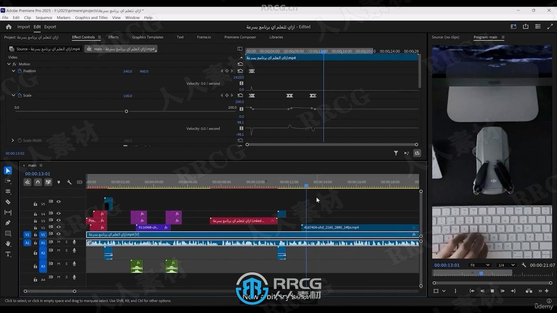Click the Home icon in header bar

8,27
